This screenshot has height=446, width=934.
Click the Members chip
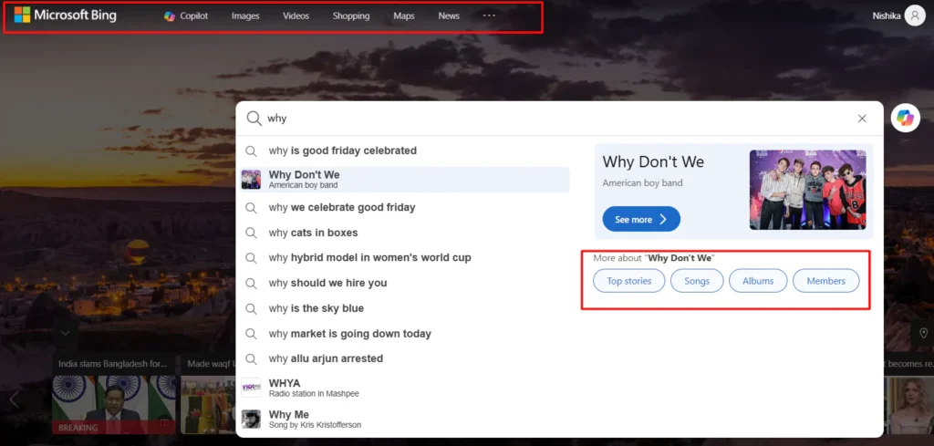[825, 281]
